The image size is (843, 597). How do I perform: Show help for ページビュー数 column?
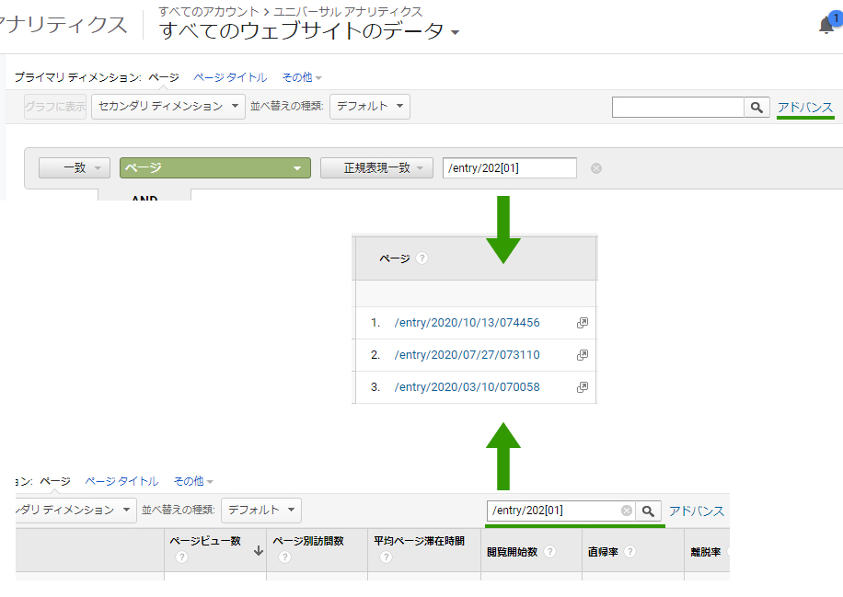(x=181, y=557)
